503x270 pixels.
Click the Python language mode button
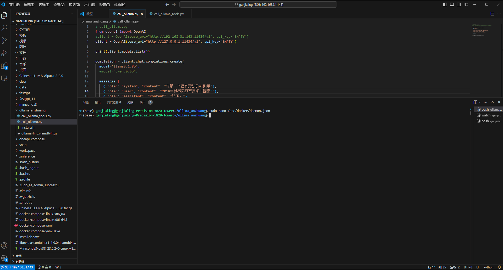[x=488, y=267]
